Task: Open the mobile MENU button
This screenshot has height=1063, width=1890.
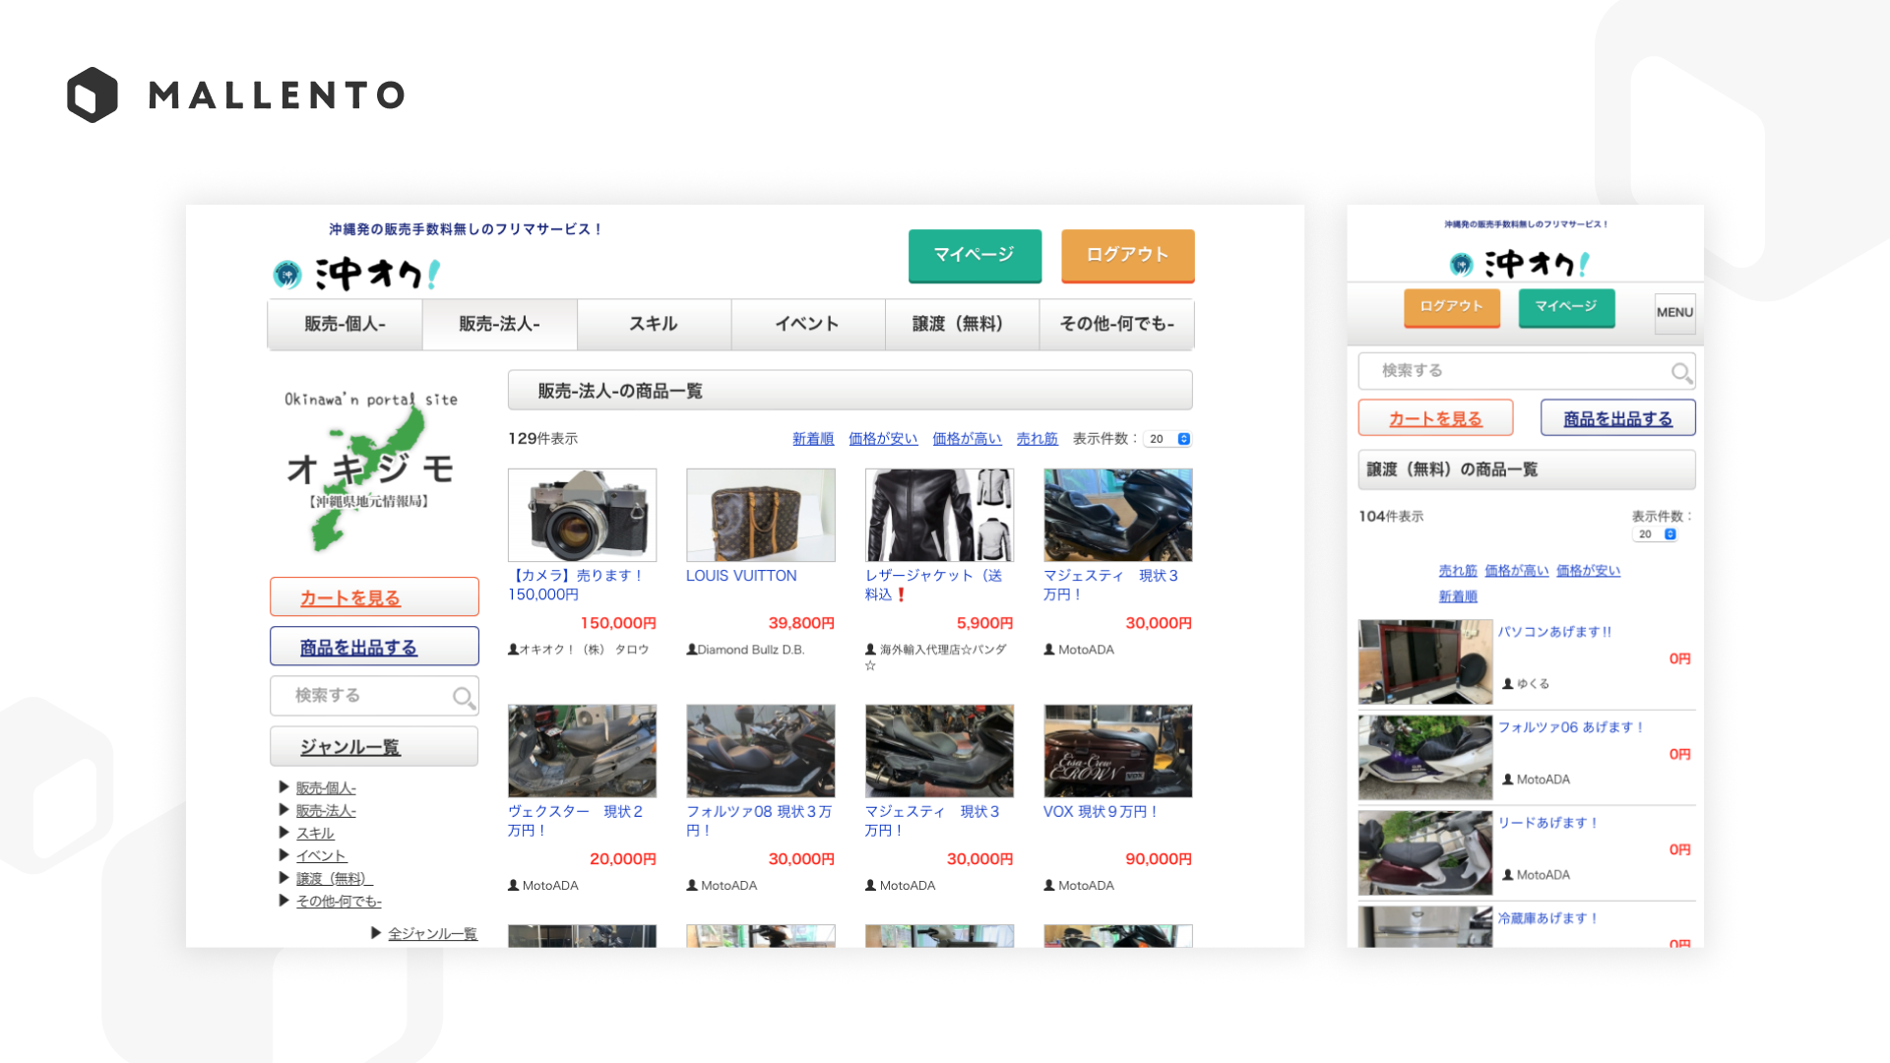Action: pos(1674,313)
